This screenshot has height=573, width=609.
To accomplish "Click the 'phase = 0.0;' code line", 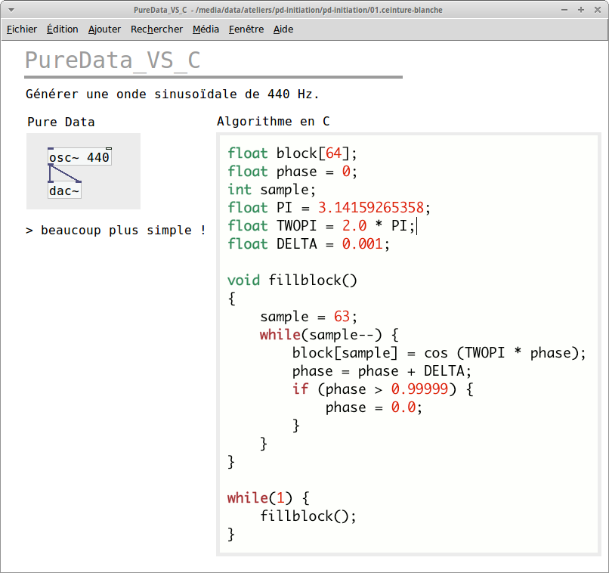I will [373, 407].
